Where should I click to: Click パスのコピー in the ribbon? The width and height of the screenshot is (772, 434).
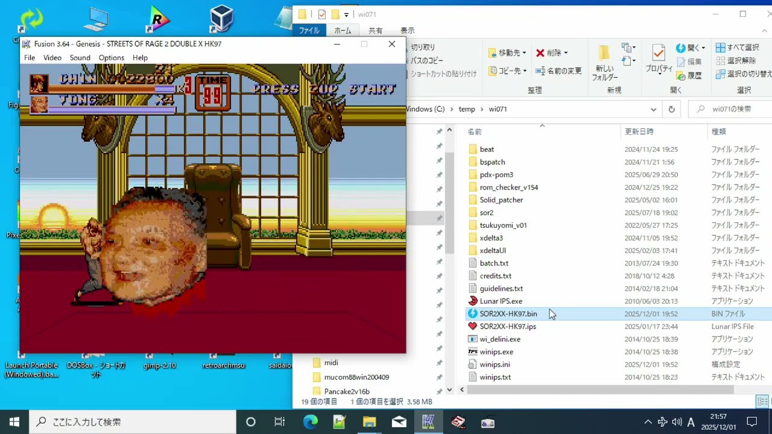[x=427, y=60]
